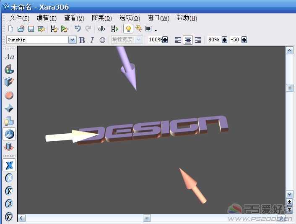Screen dimensions: 296x224
Task: Click the 3D DESIGN text object
Action: (x=153, y=130)
